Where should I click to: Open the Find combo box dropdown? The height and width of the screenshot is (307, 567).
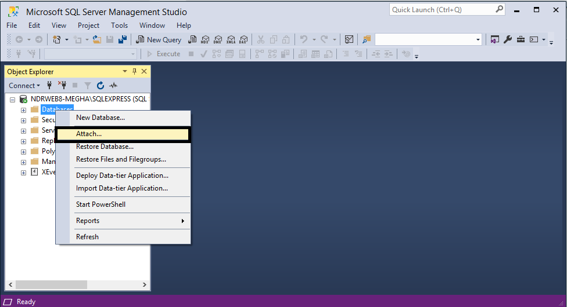[x=478, y=40]
